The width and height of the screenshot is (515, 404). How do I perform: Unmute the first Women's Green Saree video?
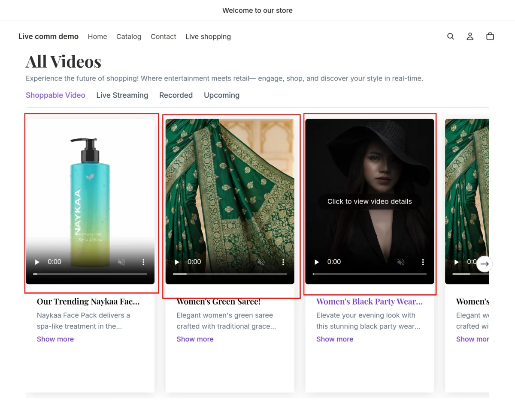261,262
